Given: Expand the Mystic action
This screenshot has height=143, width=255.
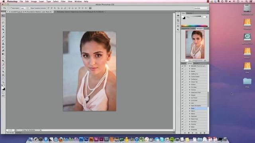Looking at the screenshot, I should [190, 111].
